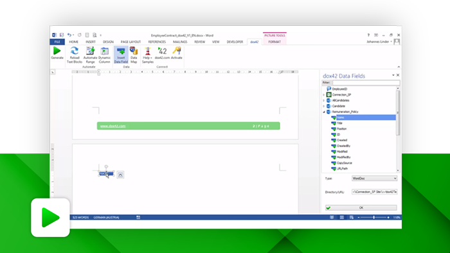The width and height of the screenshot is (450, 253).
Task: Select the ID field in tree
Action: click(338, 135)
